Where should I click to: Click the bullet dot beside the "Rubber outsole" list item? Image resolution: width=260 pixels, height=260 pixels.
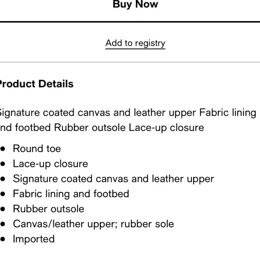pyautogui.click(x=3, y=209)
